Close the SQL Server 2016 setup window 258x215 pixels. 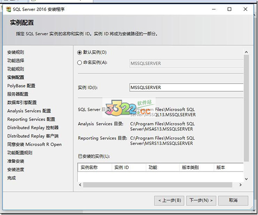(x=246, y=9)
